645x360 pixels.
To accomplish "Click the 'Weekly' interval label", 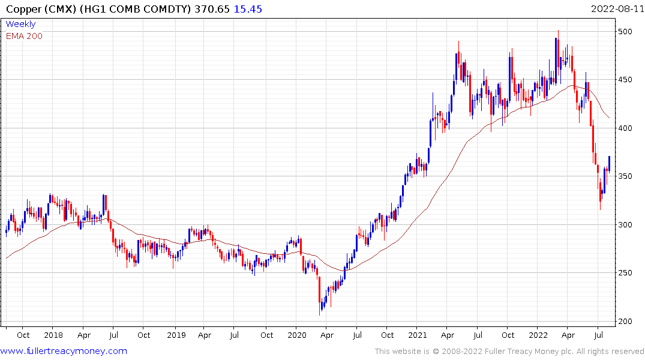I will coord(20,24).
